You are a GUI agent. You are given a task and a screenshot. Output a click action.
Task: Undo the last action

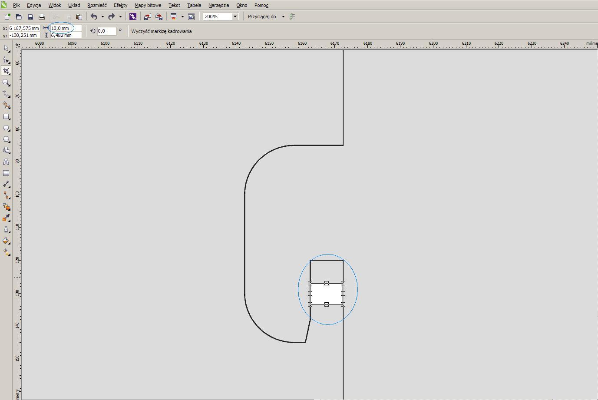[94, 17]
